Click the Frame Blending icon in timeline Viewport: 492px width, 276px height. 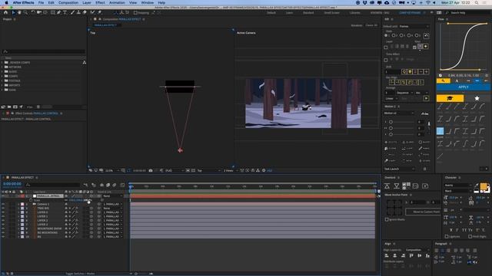click(x=108, y=185)
